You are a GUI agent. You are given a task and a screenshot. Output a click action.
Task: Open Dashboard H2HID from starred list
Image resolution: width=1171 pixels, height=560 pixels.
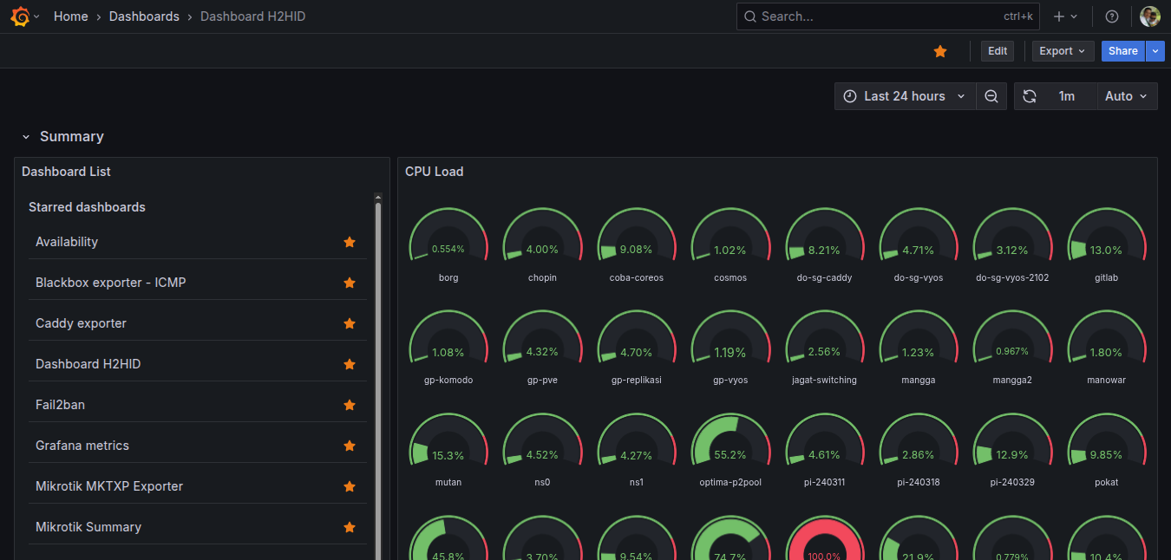coord(88,364)
